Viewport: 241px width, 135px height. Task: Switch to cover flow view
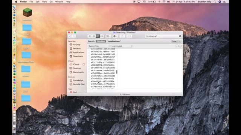102,36
